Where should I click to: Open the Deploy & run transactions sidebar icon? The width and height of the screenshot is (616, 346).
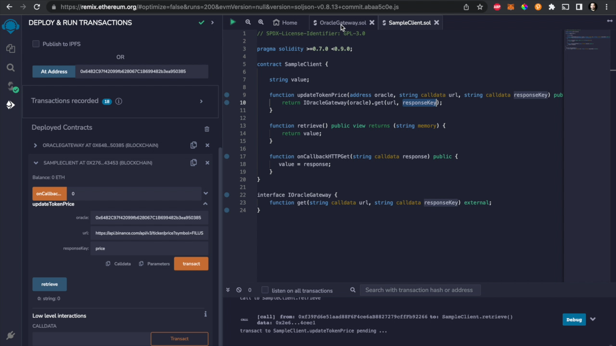(x=11, y=105)
